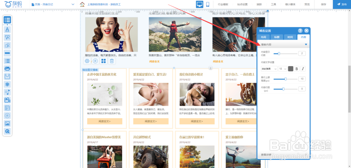
Task: Adjust the '内容显示行数' slider handle
Action: point(279,53)
